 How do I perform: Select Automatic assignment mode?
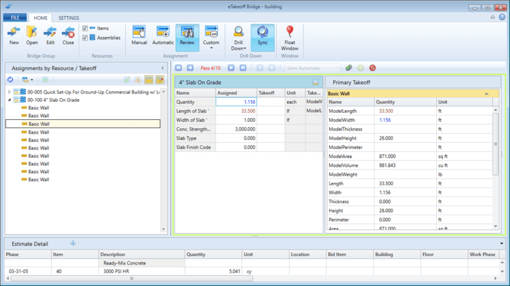coord(163,36)
